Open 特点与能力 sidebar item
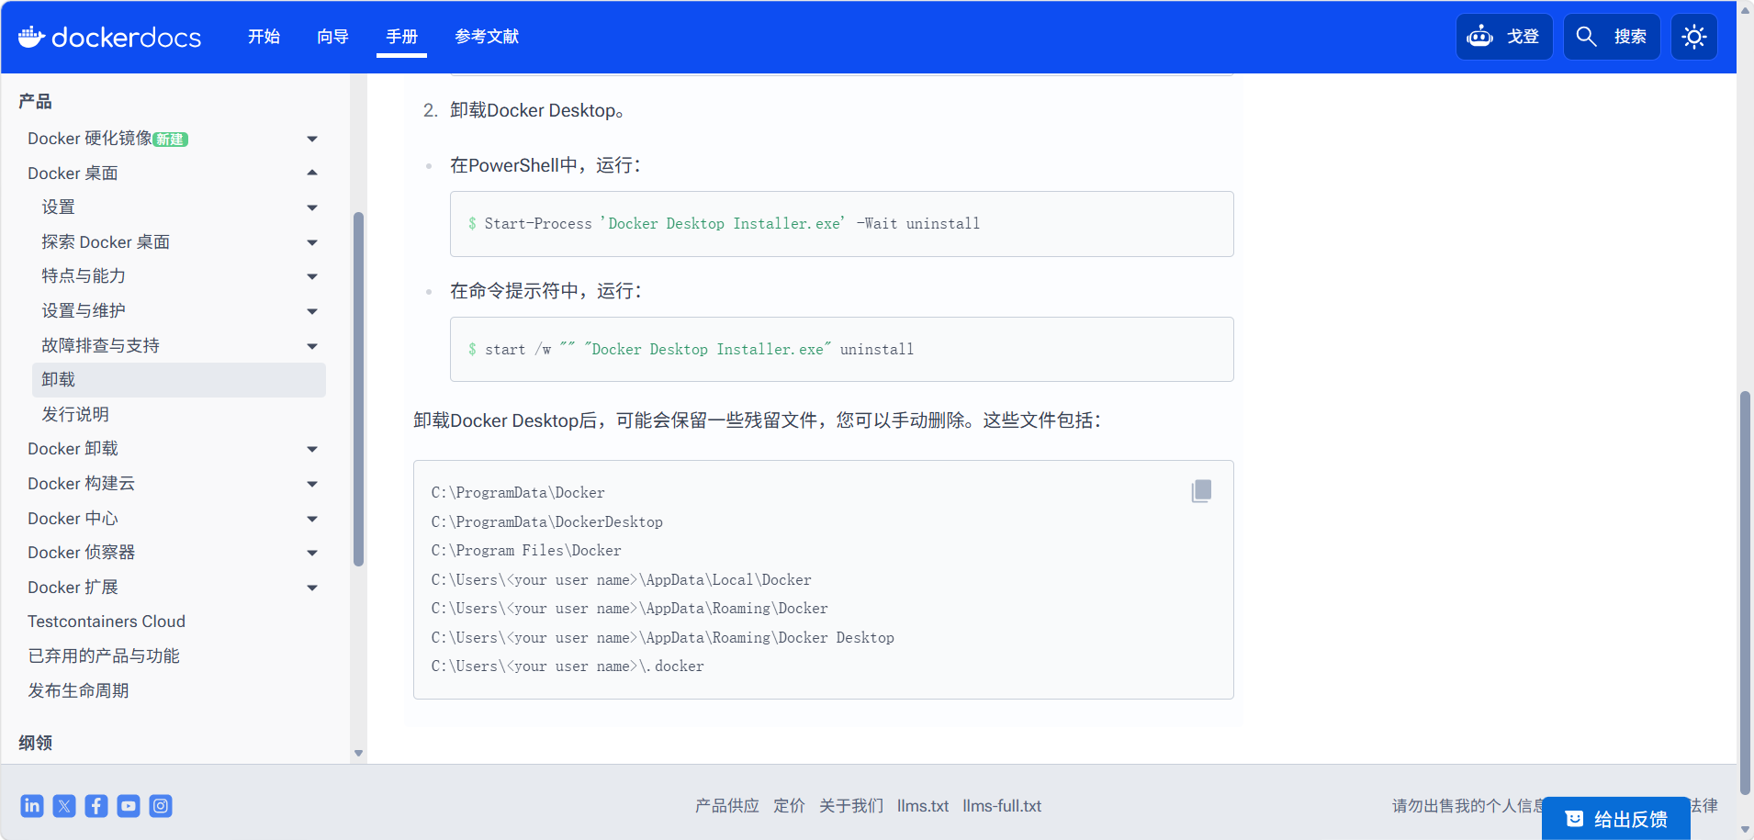This screenshot has width=1754, height=840. pos(84,276)
